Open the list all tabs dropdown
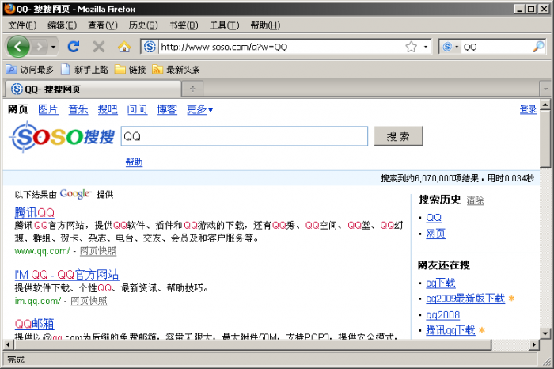Image resolution: width=554 pixels, height=369 pixels. 545,89
